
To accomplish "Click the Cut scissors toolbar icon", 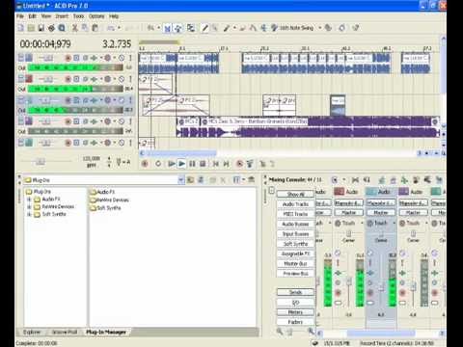I will (x=74, y=28).
